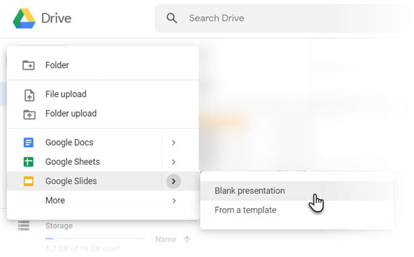Choose the Folder menu entry

pyautogui.click(x=103, y=65)
